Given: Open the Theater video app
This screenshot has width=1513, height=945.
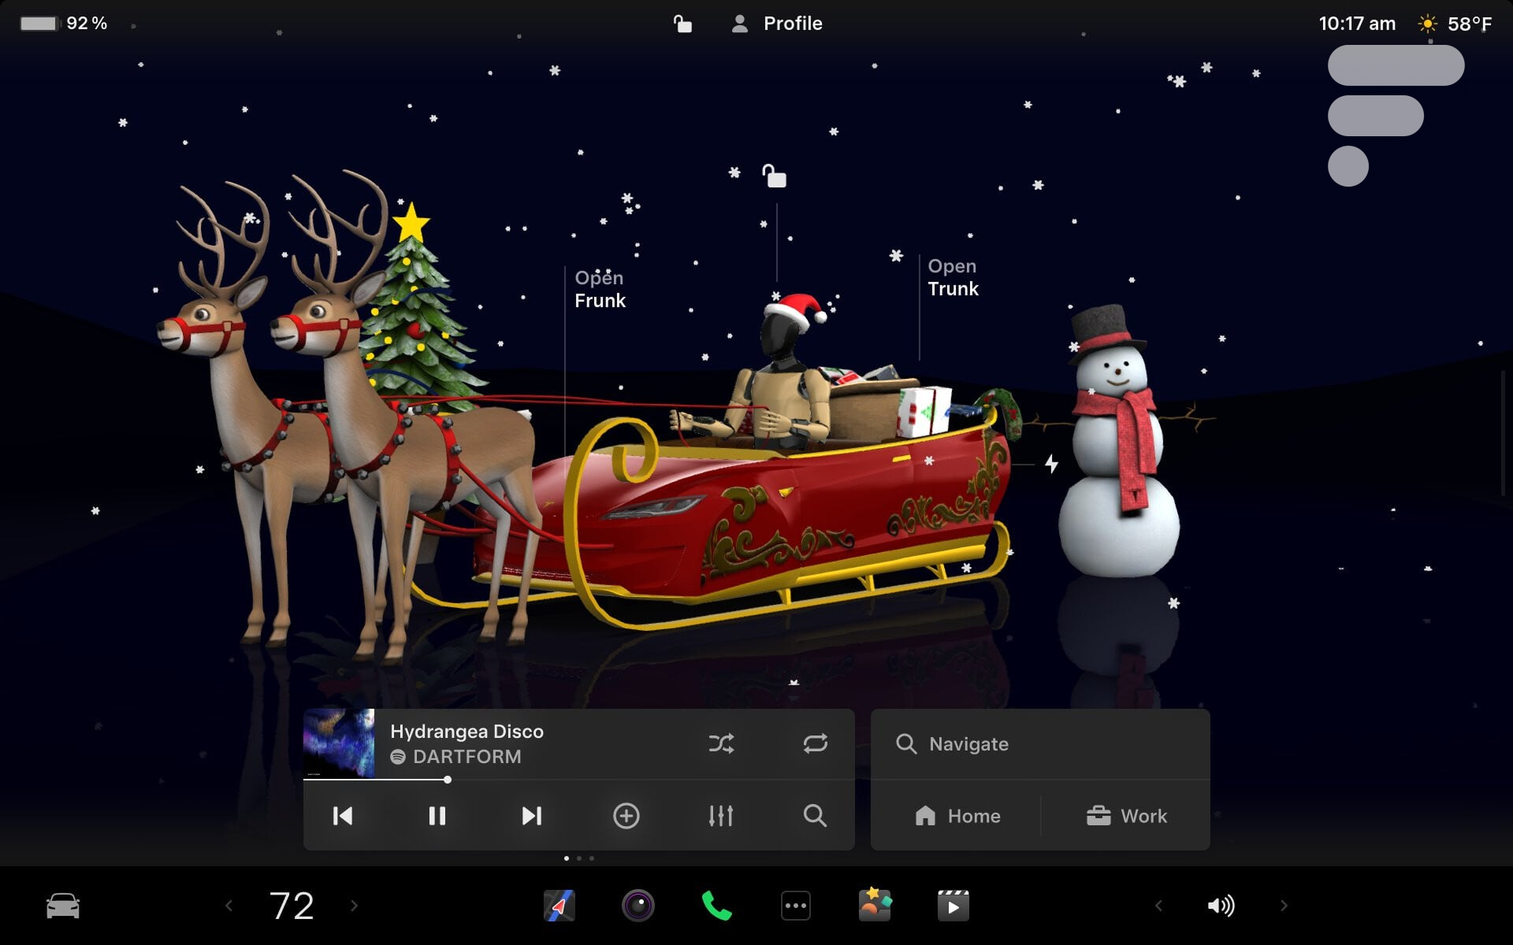Looking at the screenshot, I should [x=953, y=906].
